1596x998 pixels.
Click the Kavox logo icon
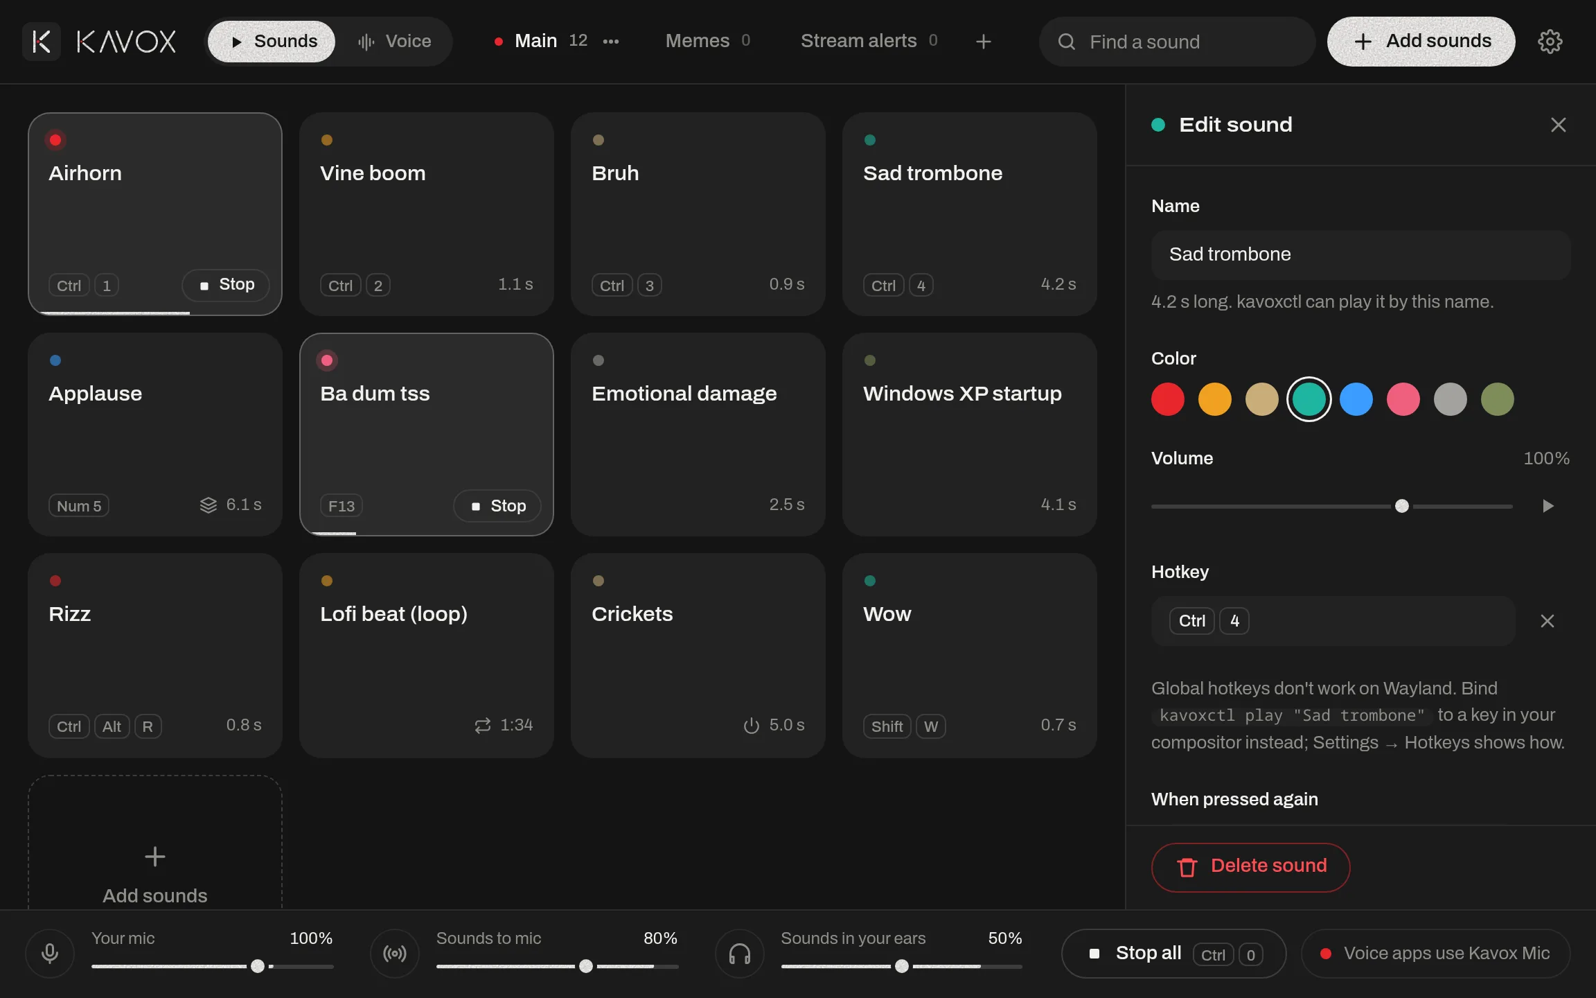pyautogui.click(x=42, y=42)
